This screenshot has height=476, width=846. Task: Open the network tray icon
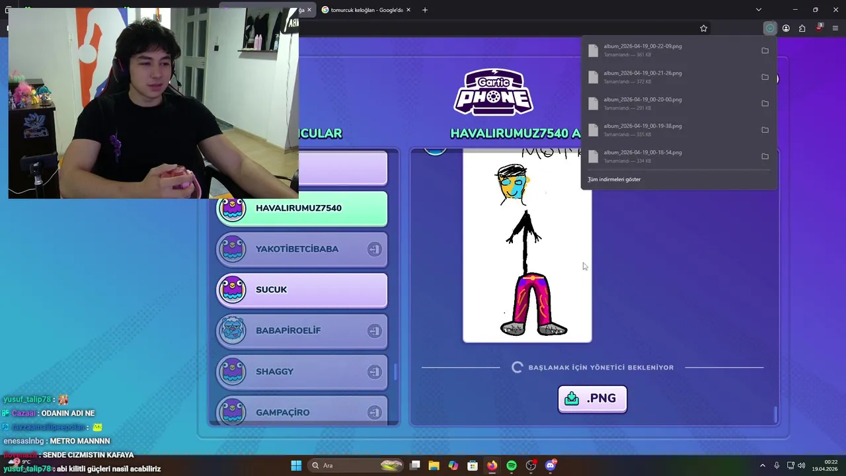[790, 465]
